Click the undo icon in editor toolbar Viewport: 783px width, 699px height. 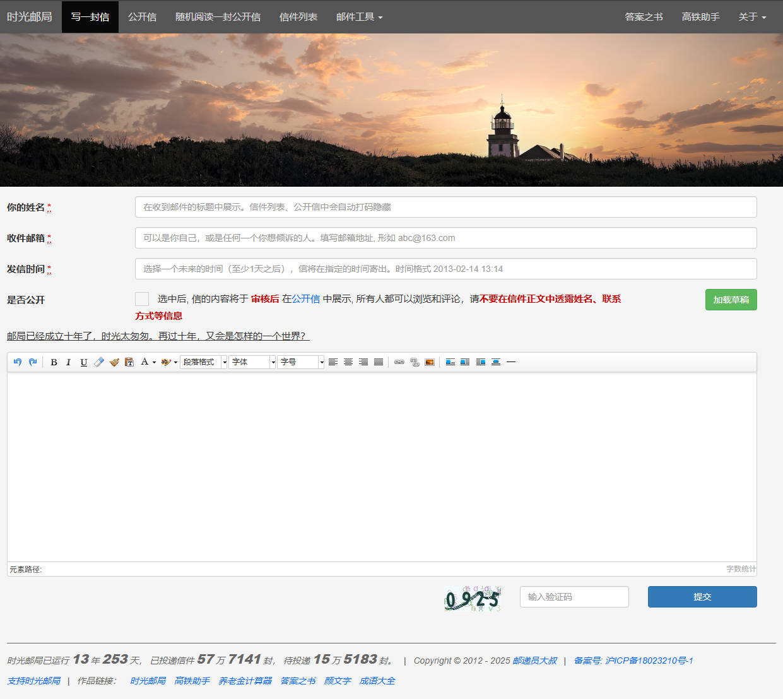[x=18, y=362]
